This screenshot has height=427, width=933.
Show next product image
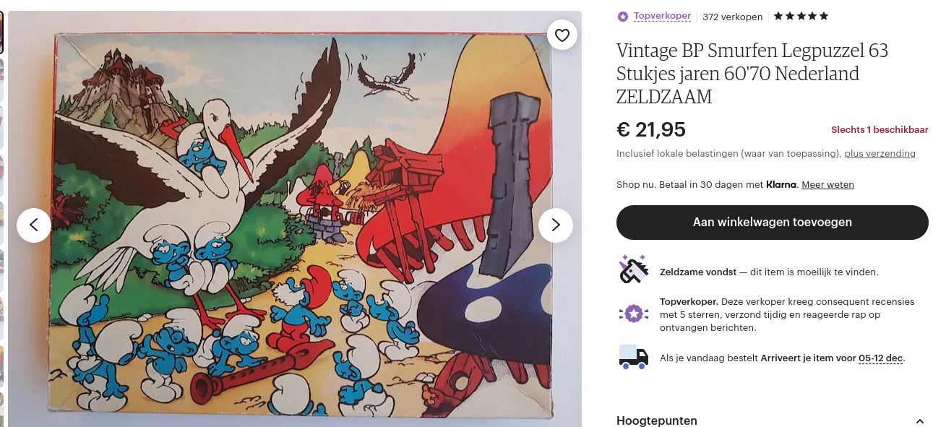point(555,225)
